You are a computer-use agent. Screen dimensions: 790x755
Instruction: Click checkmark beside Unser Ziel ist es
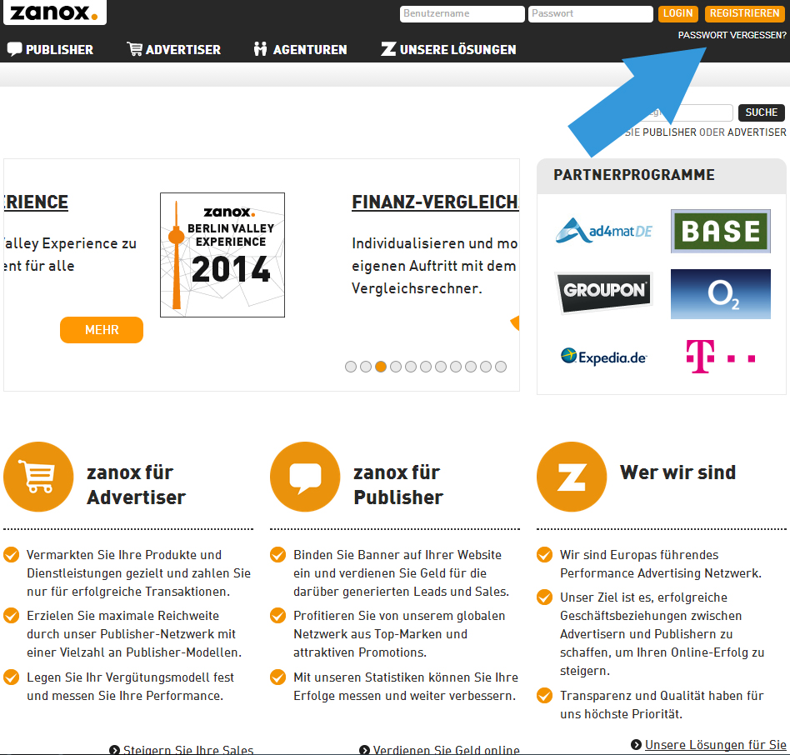click(544, 597)
